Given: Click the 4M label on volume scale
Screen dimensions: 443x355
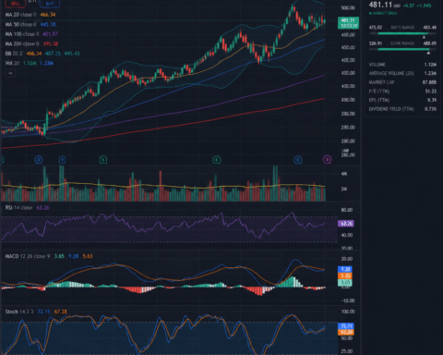Looking at the screenshot, I should tap(344, 174).
